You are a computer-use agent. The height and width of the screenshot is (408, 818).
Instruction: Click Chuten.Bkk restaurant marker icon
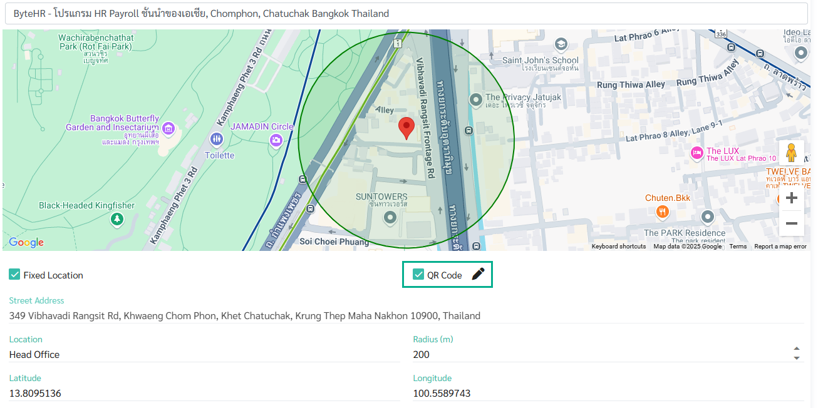pos(663,212)
